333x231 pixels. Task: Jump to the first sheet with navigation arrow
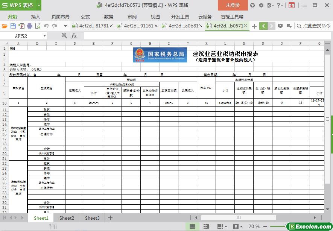tap(5, 217)
